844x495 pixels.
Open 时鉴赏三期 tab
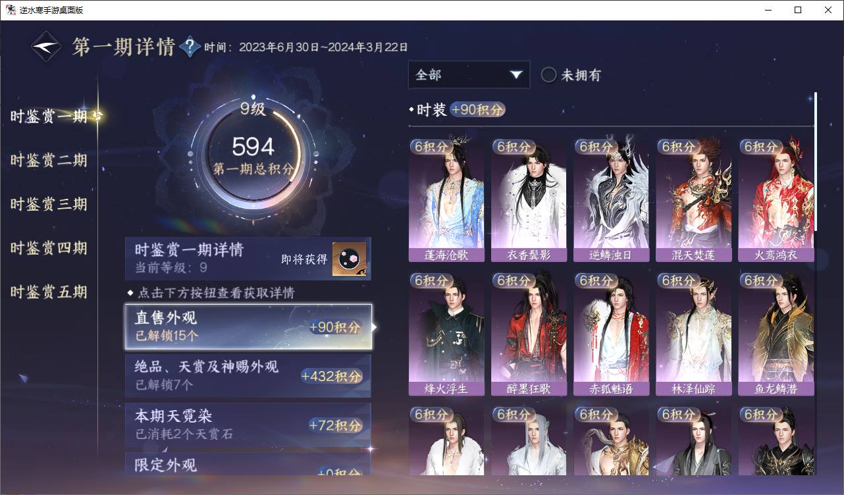click(x=49, y=204)
